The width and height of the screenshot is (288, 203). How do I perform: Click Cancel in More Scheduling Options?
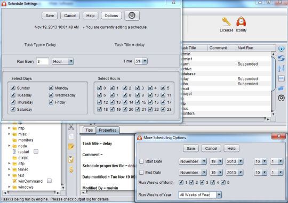pyautogui.click(x=211, y=148)
